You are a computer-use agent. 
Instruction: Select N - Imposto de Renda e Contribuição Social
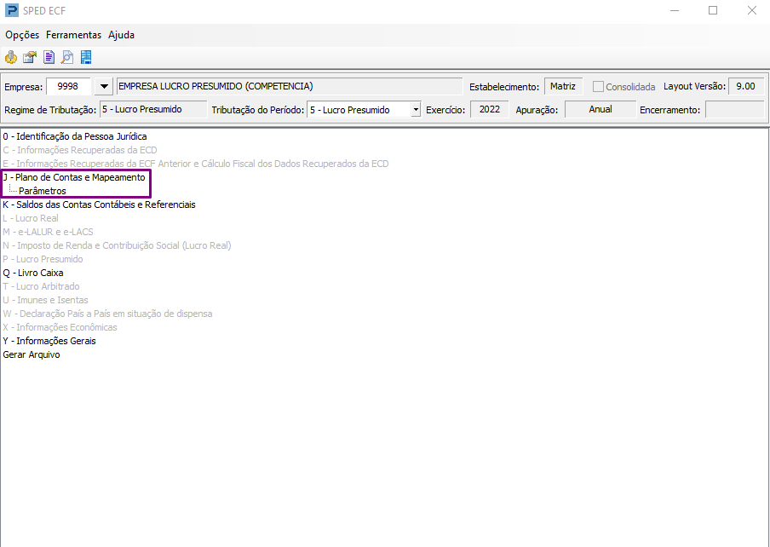[117, 245]
